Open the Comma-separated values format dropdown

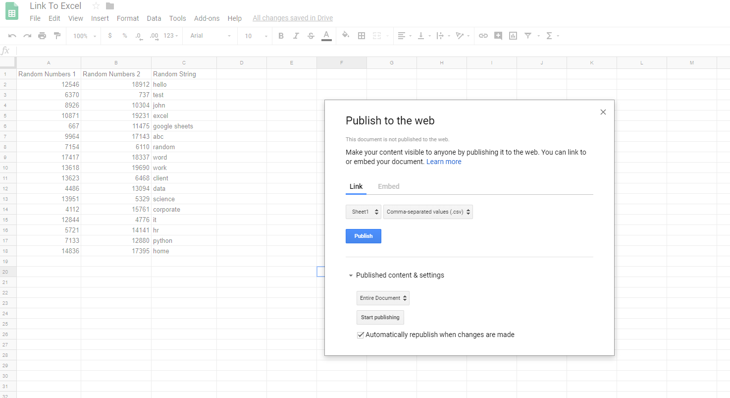click(428, 212)
